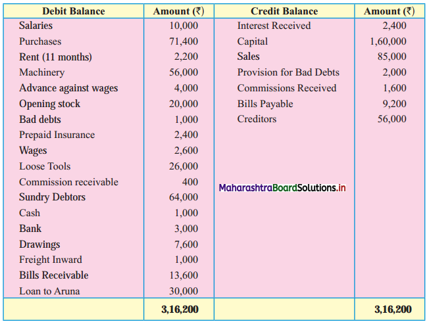The width and height of the screenshot is (429, 324).
Task: Select the 'Loose Tools' entry
Action: (x=45, y=166)
